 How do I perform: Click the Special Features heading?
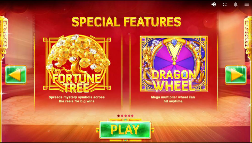point(126,22)
